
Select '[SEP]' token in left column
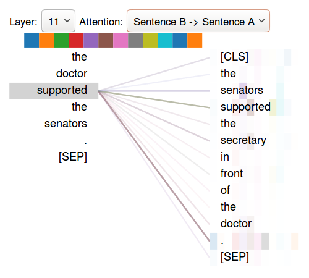tap(73, 157)
